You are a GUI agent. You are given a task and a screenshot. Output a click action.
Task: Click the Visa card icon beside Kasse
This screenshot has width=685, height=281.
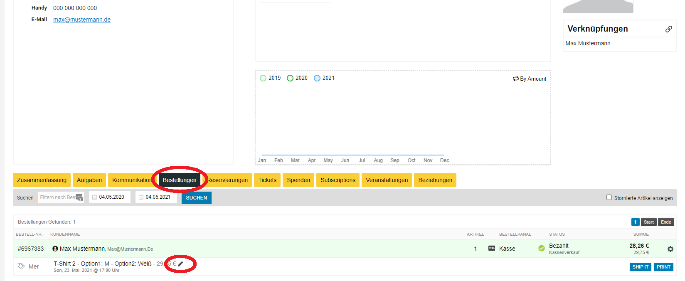[x=491, y=248]
